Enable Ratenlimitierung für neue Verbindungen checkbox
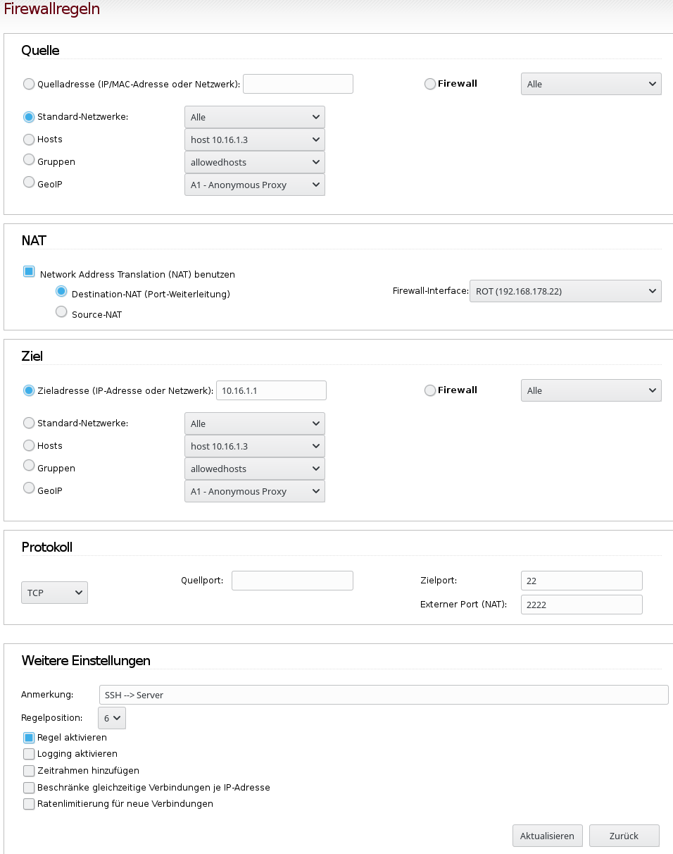The height and width of the screenshot is (854, 673). tap(29, 804)
